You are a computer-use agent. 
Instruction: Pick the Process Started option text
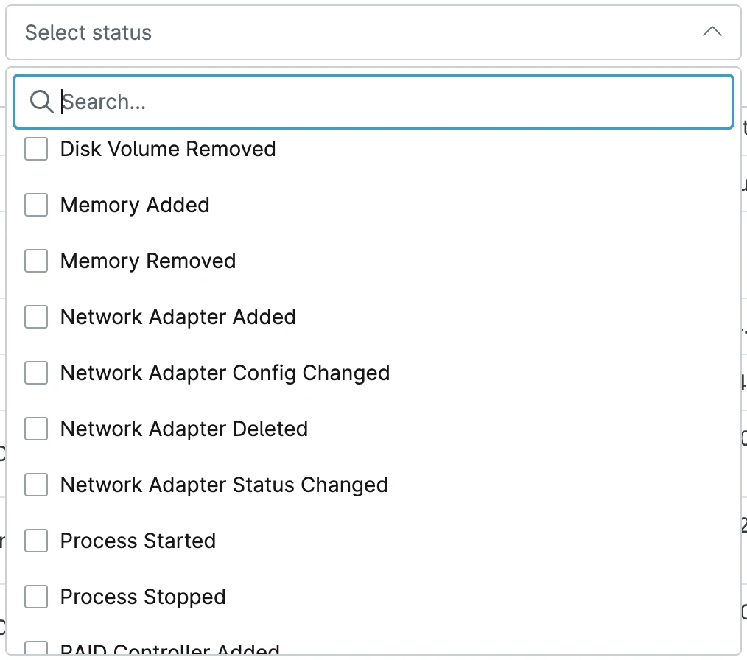(138, 541)
